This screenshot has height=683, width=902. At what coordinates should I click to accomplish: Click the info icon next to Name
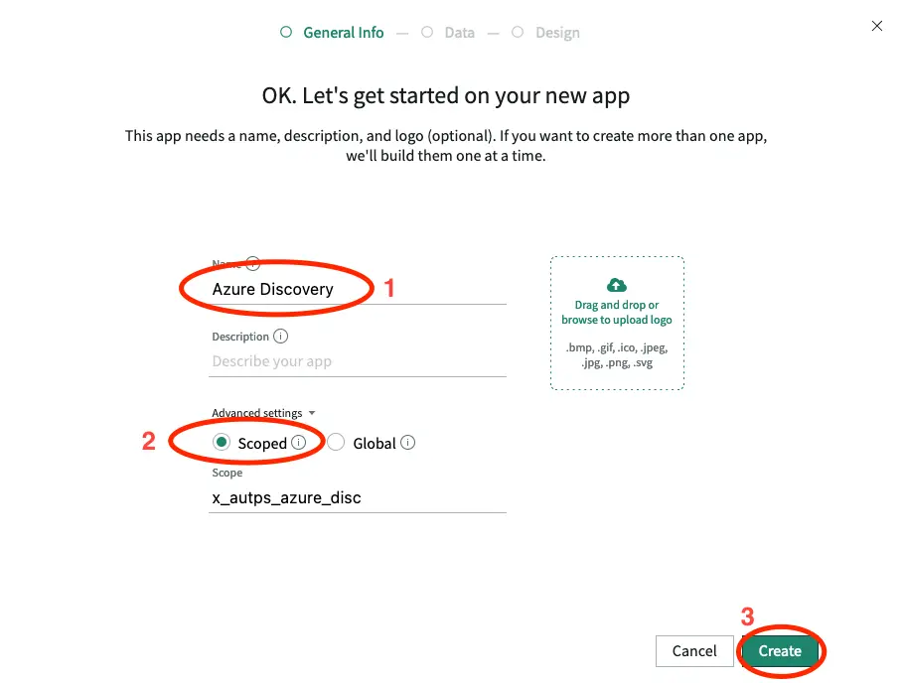[252, 264]
